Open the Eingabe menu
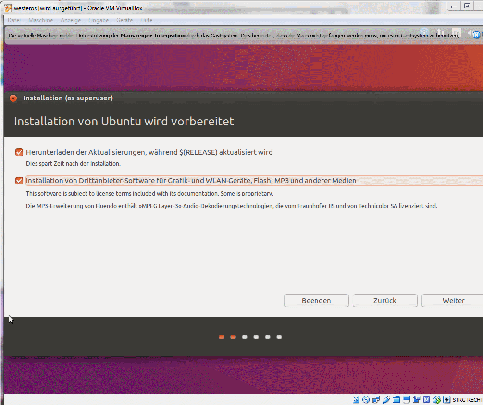Screen dimensions: 483x405 (99, 20)
